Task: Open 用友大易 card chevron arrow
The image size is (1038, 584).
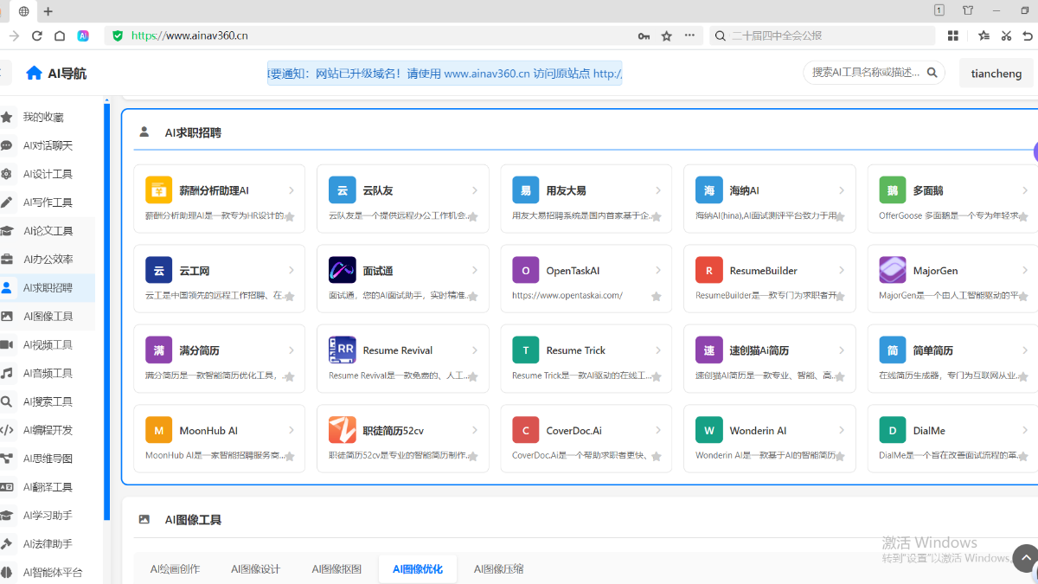Action: click(658, 190)
